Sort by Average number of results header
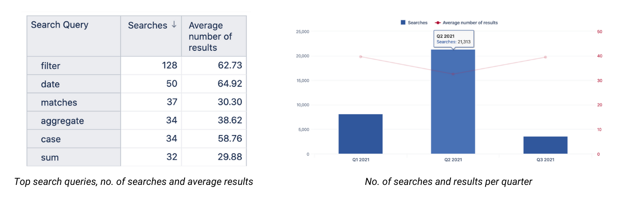Screen dimensions: 629x208 [x=214, y=36]
